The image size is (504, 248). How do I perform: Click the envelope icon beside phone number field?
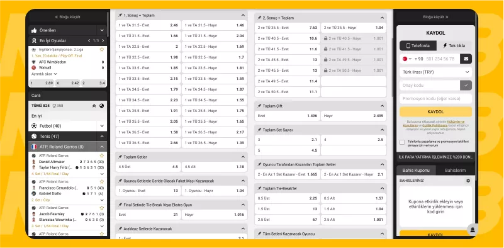tap(466, 59)
